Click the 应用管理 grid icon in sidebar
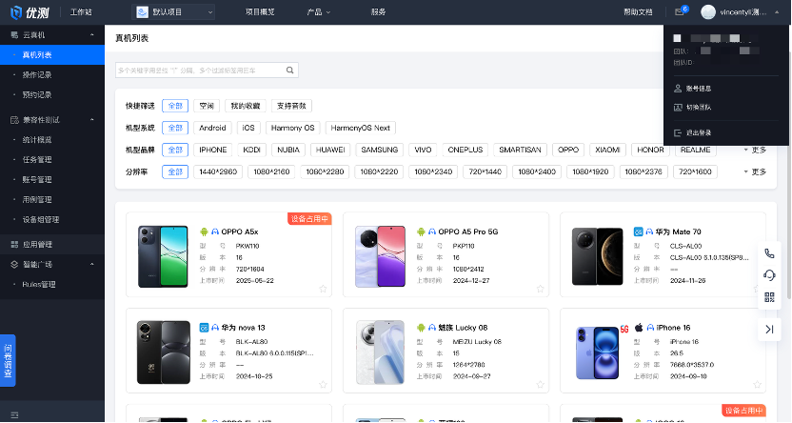 (14, 245)
